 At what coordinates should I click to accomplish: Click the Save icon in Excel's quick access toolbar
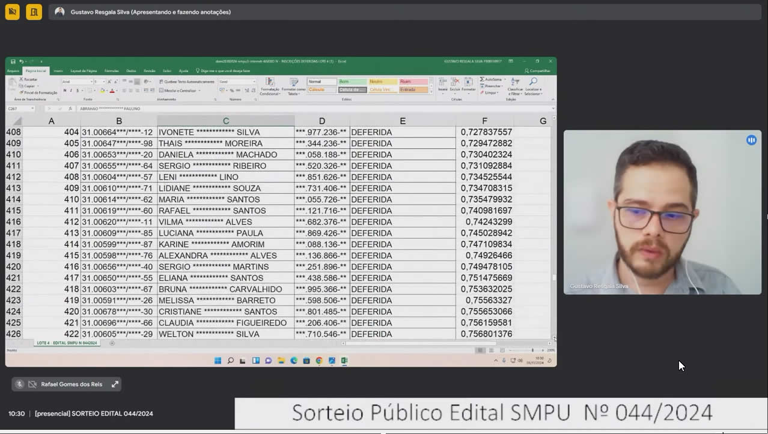click(x=13, y=61)
